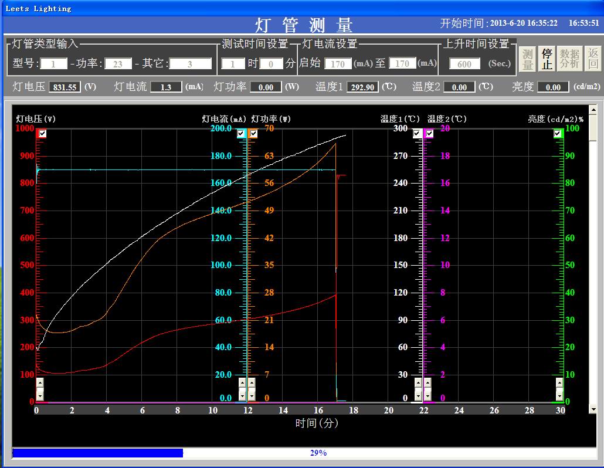This screenshot has width=604, height=468.
Task: Click the blue 29% progress bar
Action: [97, 453]
